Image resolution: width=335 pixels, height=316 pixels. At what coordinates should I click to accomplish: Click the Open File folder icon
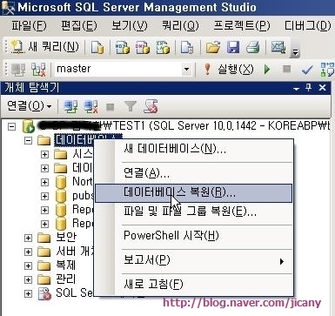pos(213,47)
